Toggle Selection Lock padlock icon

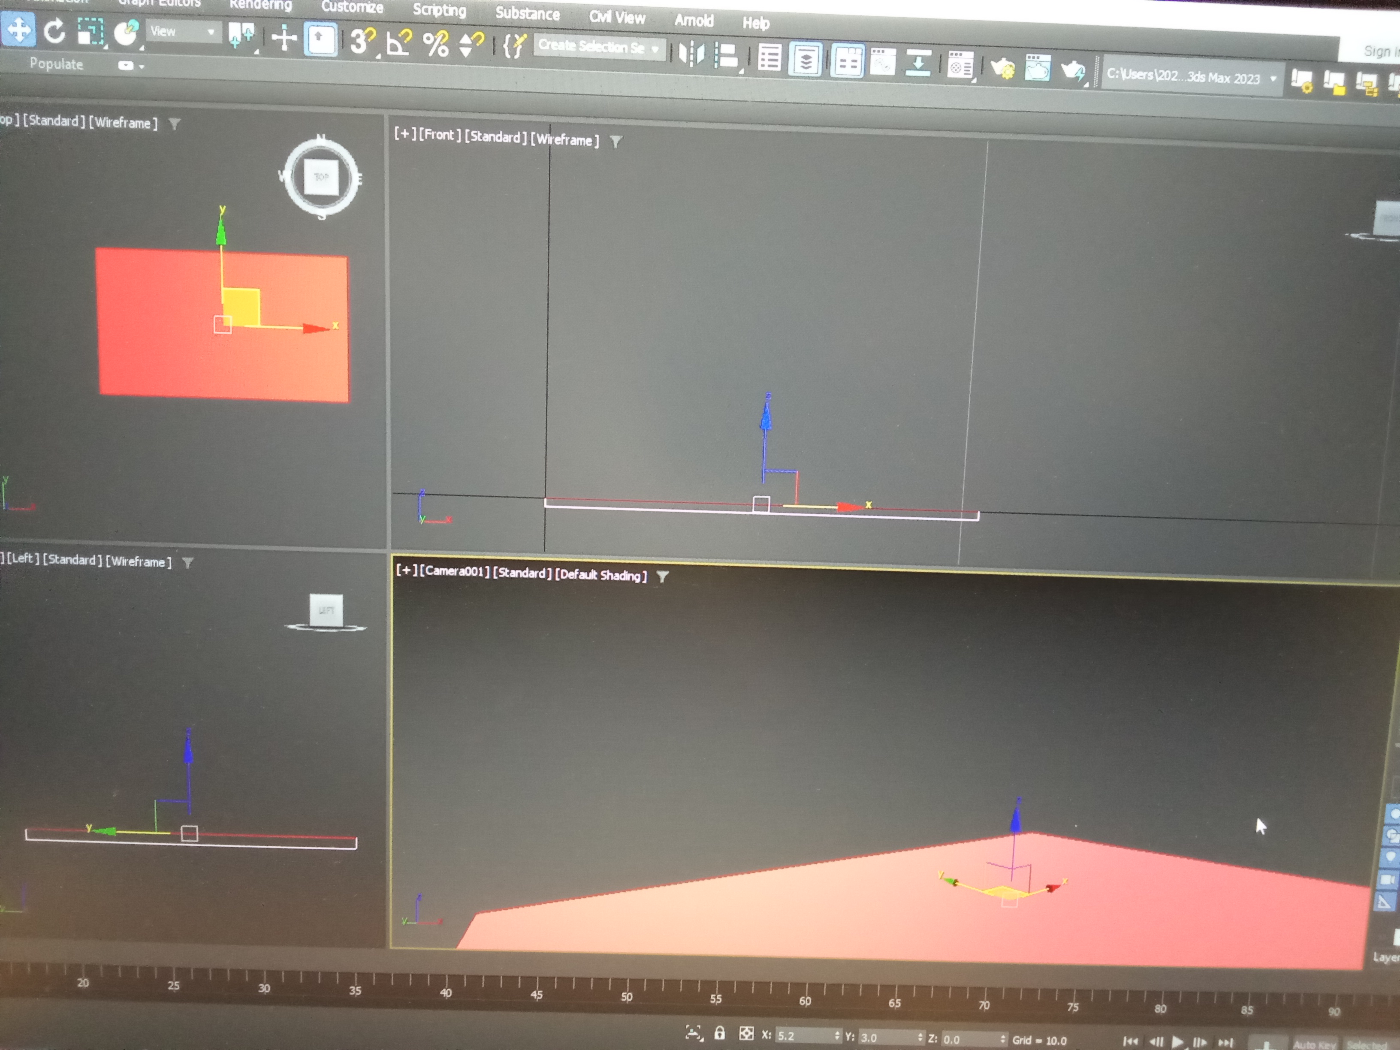719,1034
